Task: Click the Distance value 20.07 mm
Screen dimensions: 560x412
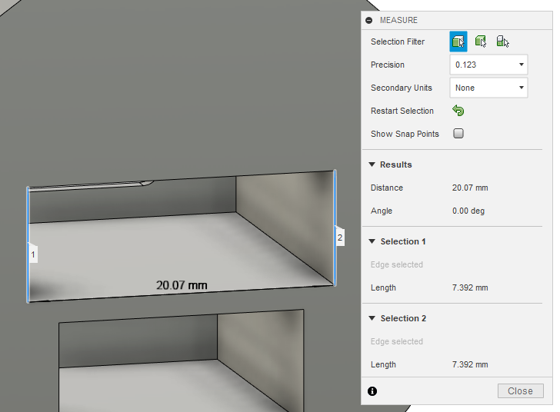Action: (470, 188)
